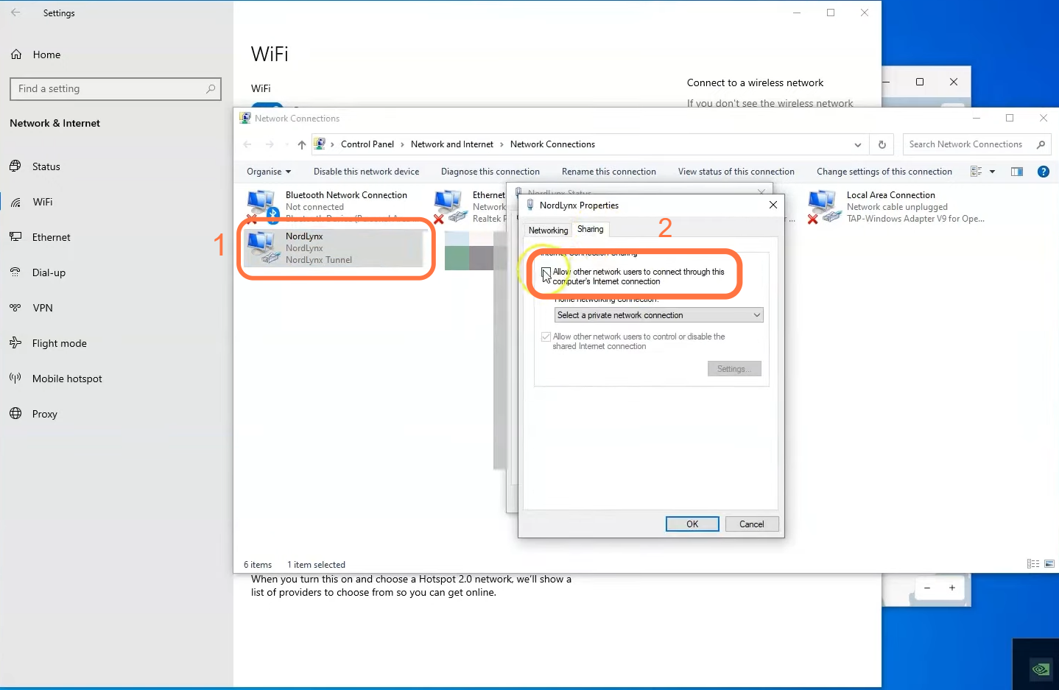Click Control Panel in breadcrumb
Viewport: 1059px width, 690px height.
point(367,144)
